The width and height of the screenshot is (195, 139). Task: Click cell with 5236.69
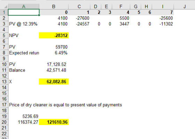24,116
